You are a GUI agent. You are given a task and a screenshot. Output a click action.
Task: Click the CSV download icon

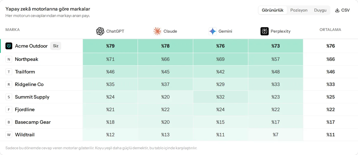337,10
